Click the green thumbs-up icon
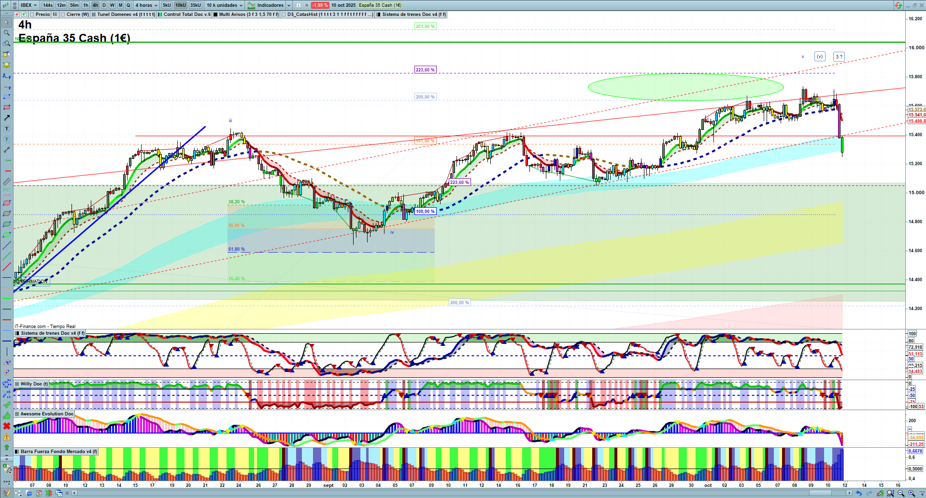 tap(7, 415)
